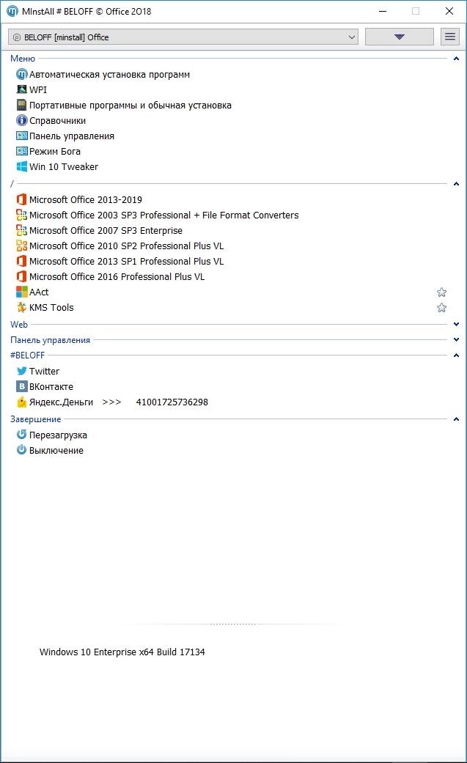Click the ВКонтакте logo icon
This screenshot has width=467, height=763.
click(x=21, y=386)
